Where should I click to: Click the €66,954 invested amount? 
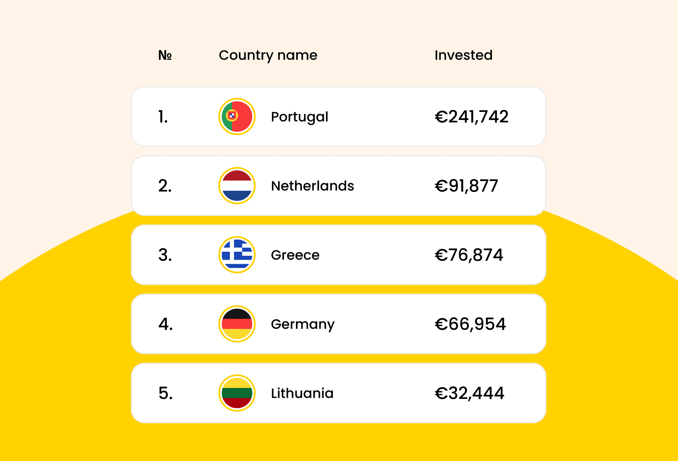click(x=470, y=324)
